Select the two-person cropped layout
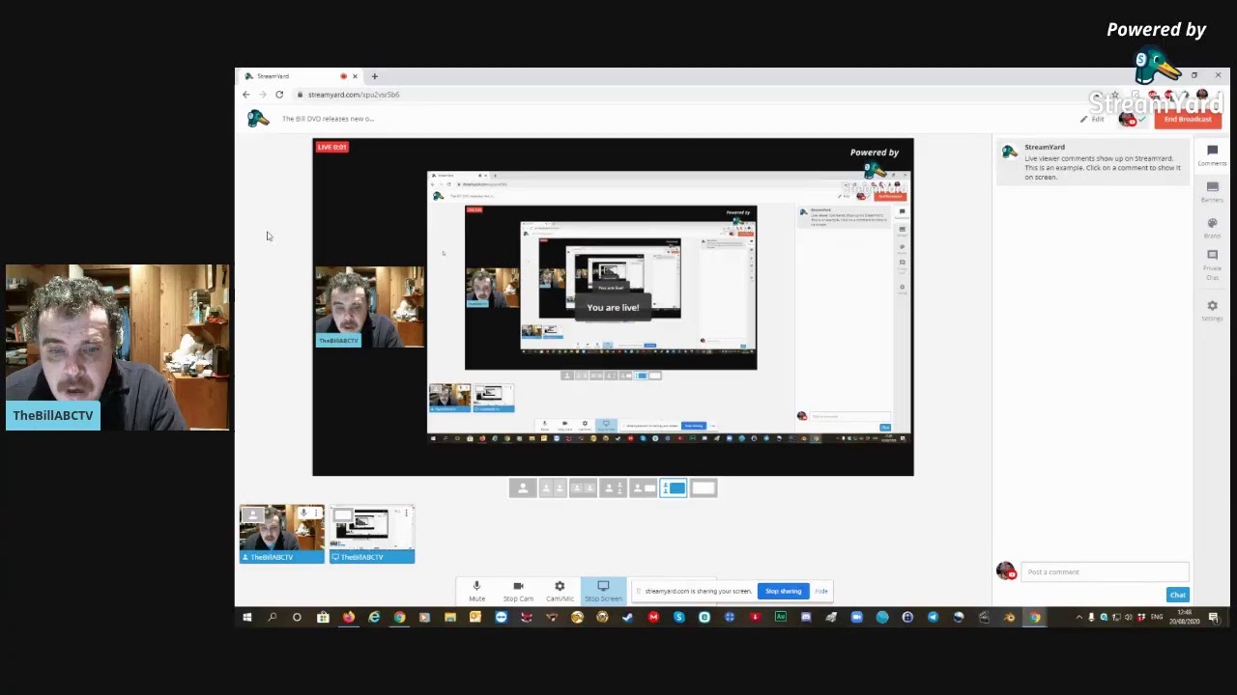 [553, 488]
